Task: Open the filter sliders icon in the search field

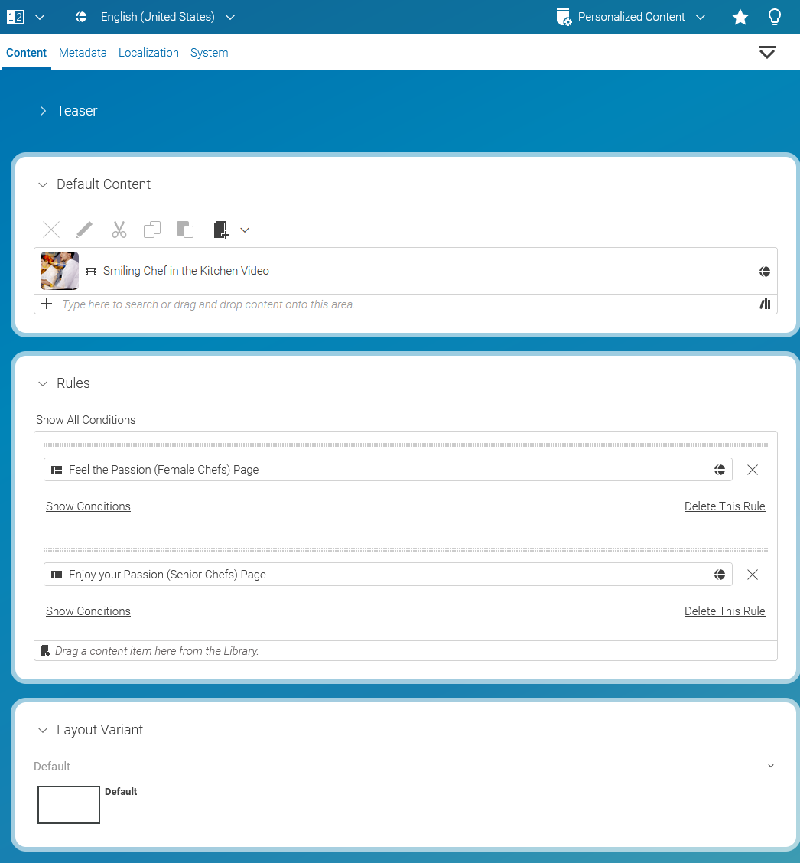Action: 765,304
